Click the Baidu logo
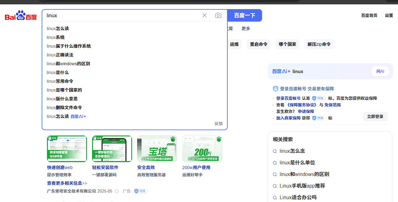398x202 pixels. pyautogui.click(x=21, y=15)
